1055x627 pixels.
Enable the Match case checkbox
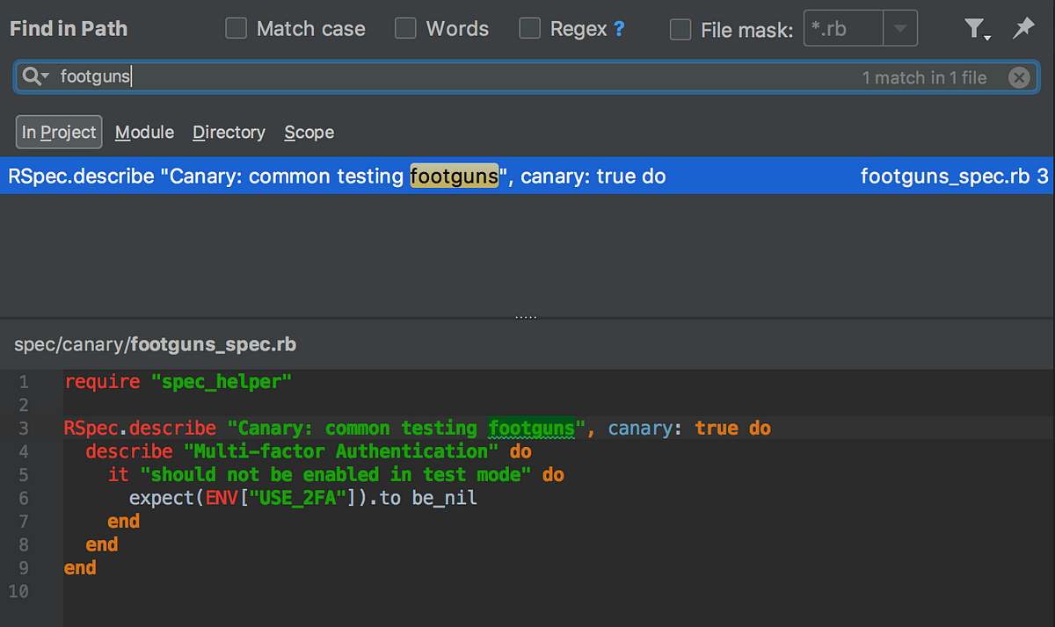[x=236, y=29]
